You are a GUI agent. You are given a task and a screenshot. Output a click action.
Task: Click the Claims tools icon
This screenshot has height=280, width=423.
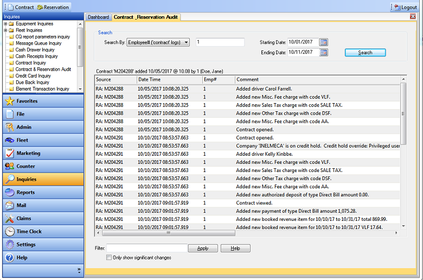click(10, 219)
